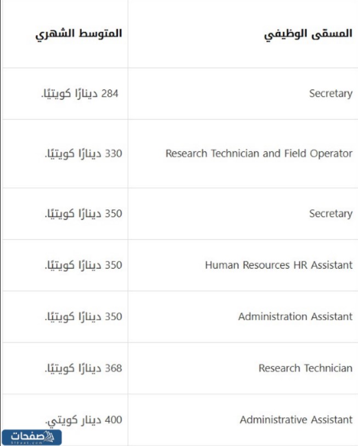This screenshot has width=358, height=446.
Task: Click the صفحات site logo watermark
Action: click(x=31, y=437)
